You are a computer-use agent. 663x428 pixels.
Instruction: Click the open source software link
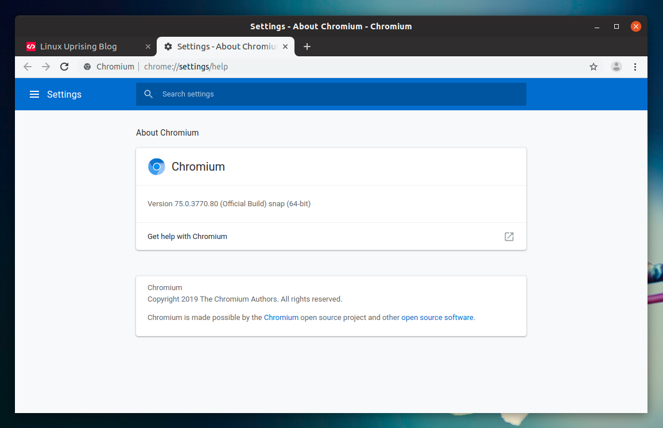(x=437, y=317)
